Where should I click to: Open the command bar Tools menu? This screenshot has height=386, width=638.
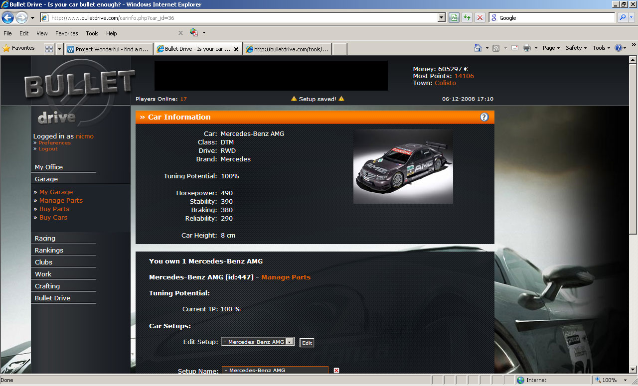(602, 48)
